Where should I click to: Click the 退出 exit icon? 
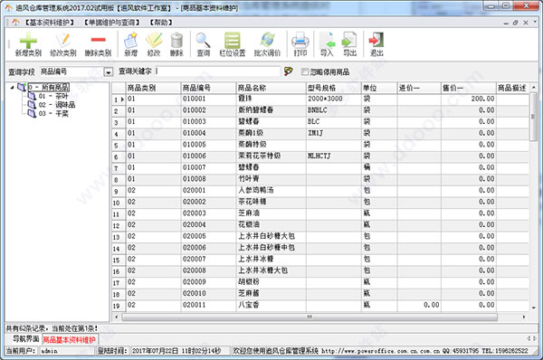tap(376, 41)
